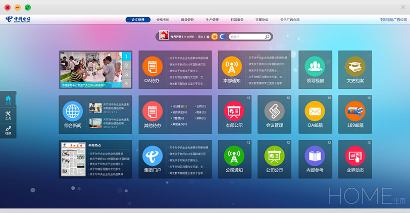This screenshot has height=213, width=410.
Task: Open the OA邮箱 envelope icon
Action: click(315, 111)
